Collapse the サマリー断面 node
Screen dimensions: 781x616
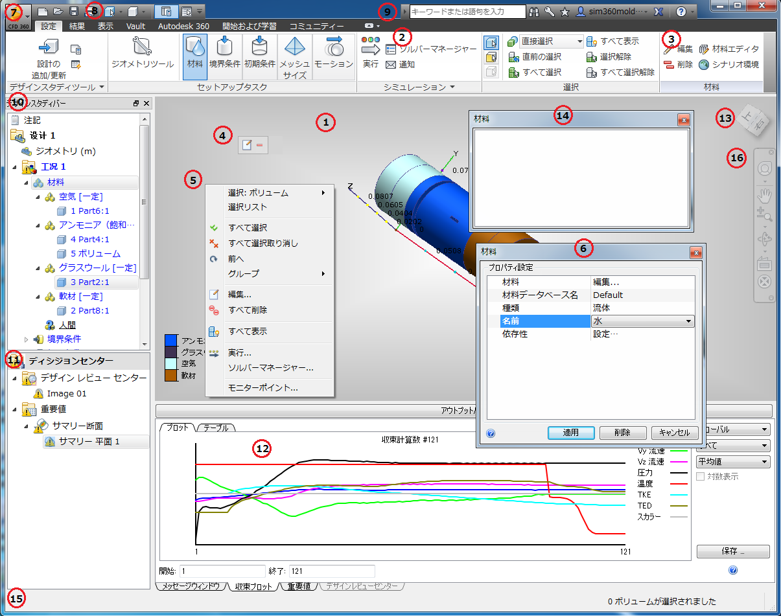tap(27, 426)
